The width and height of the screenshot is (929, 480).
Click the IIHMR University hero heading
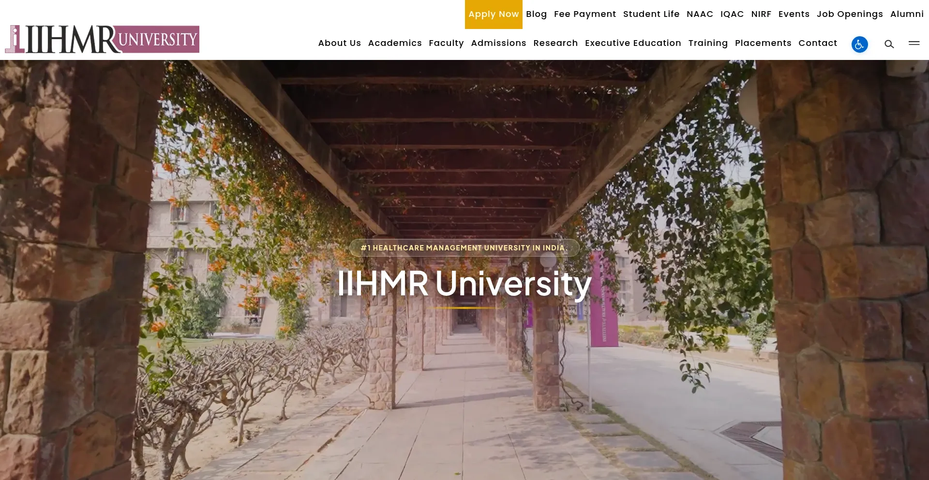pos(464,283)
